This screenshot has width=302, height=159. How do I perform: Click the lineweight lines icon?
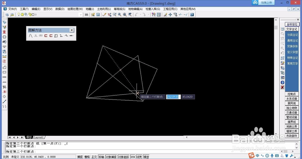86,14
